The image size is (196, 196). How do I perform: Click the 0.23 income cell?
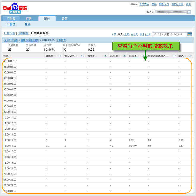(x=181, y=146)
